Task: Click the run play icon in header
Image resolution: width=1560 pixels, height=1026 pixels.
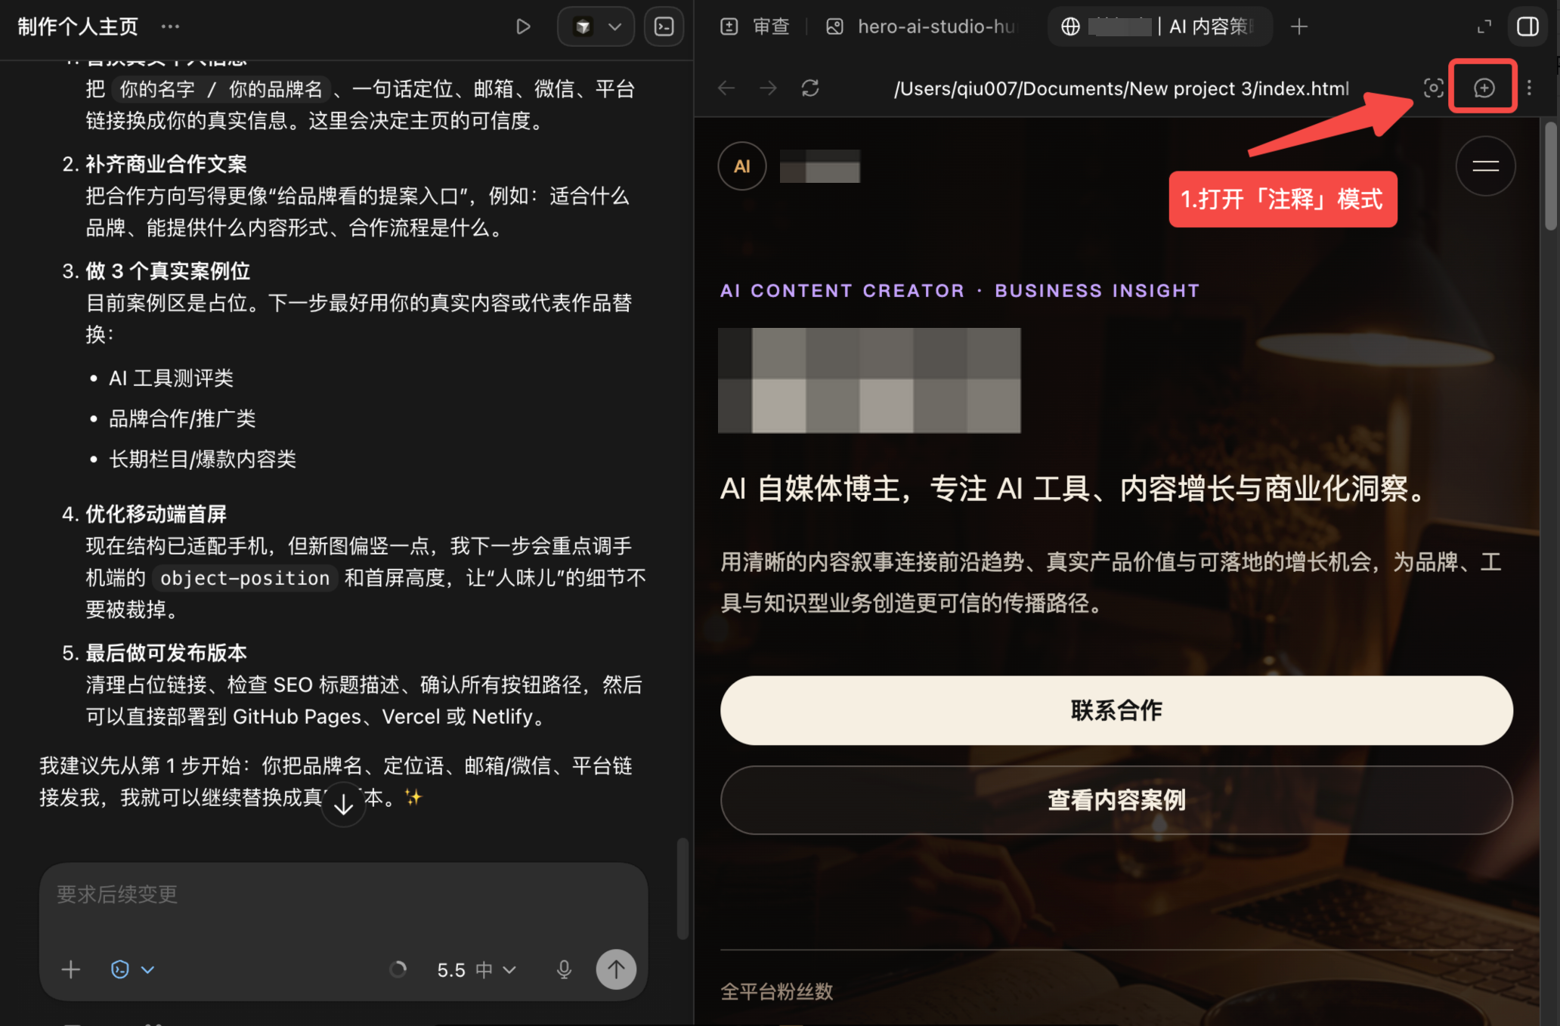Action: [x=522, y=26]
